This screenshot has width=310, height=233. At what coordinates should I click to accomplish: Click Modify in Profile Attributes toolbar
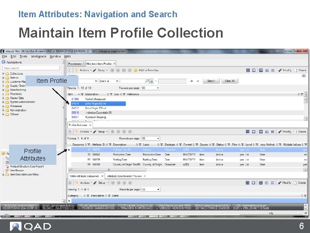285,132
